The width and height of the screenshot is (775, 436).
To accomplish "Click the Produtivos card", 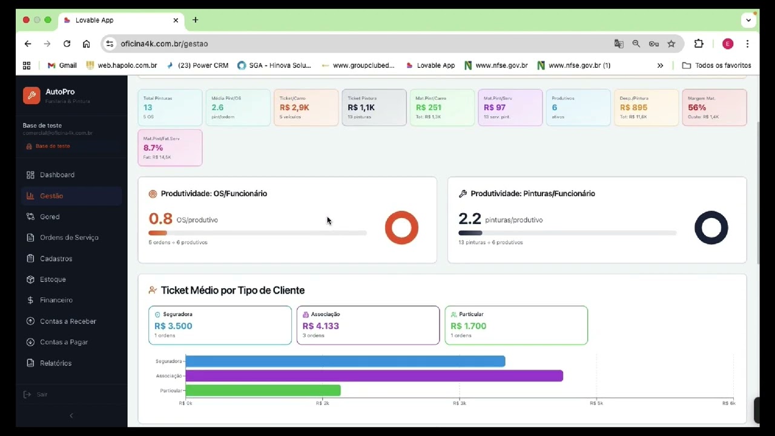I will pos(578,107).
